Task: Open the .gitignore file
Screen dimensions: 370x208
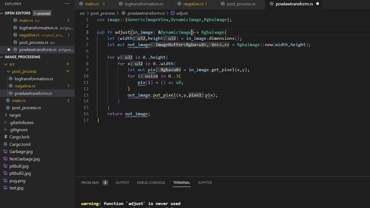Action: click(x=38, y=129)
